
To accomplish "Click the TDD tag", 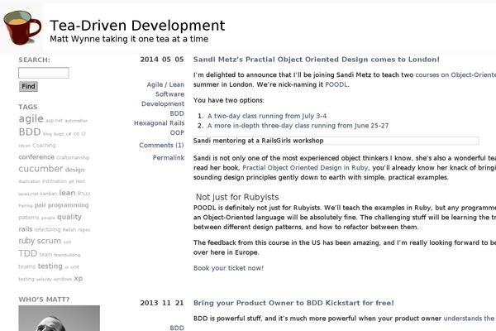I will click(28, 253).
